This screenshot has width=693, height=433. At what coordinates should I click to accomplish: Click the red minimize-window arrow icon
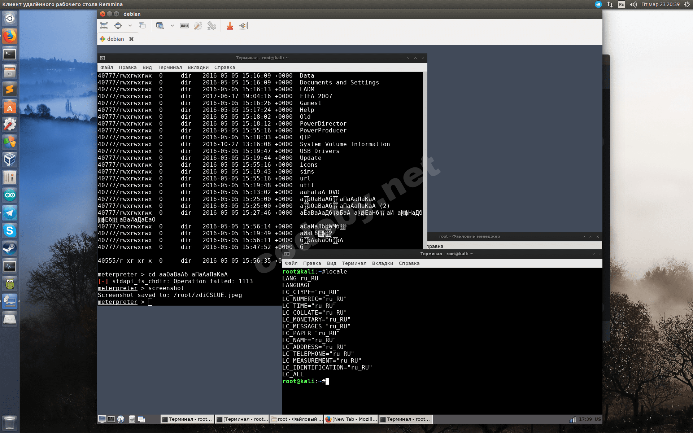point(230,26)
